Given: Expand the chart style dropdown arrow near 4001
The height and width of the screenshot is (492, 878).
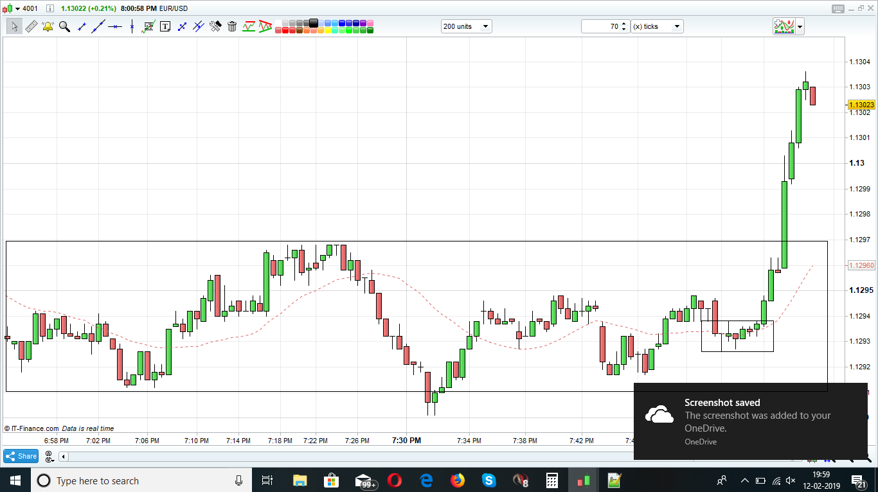Looking at the screenshot, I should pyautogui.click(x=17, y=8).
